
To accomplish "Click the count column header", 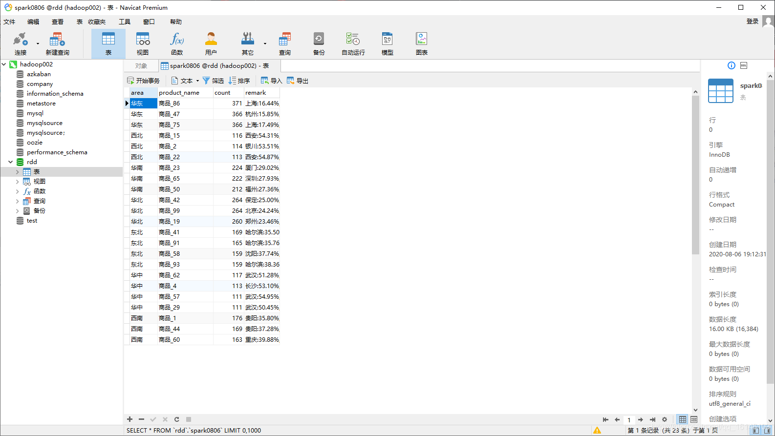I will click(x=228, y=92).
